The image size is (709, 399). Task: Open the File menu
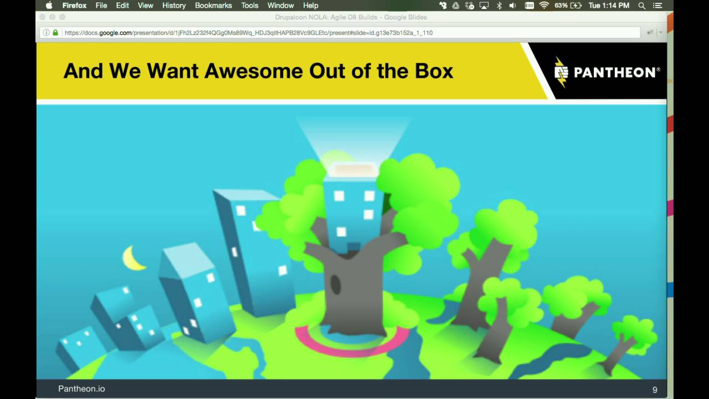tap(101, 6)
